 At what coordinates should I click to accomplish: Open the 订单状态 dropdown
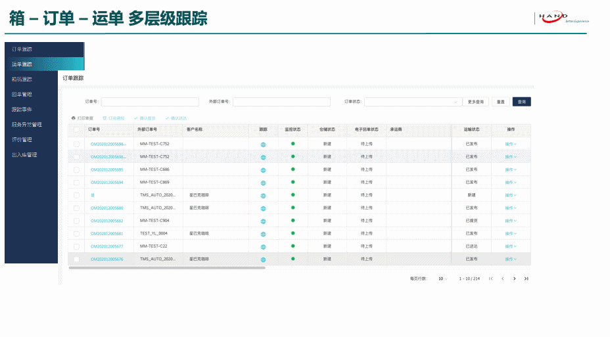pyautogui.click(x=412, y=102)
